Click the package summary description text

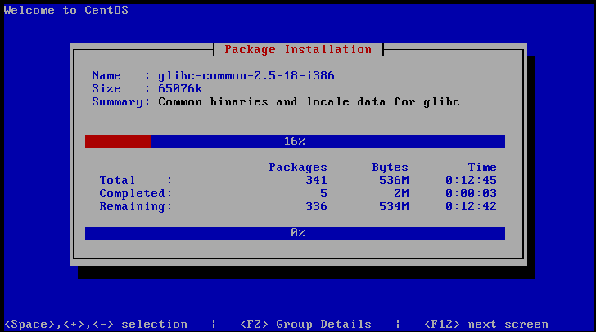pos(309,101)
